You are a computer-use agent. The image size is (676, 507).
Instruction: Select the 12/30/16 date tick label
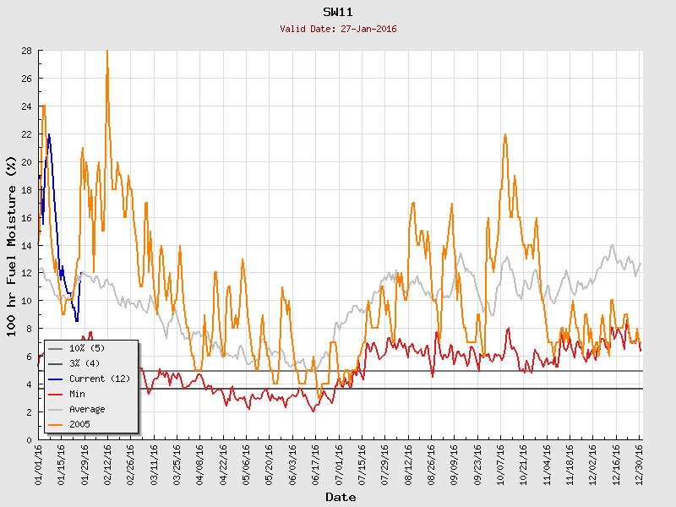pos(639,461)
